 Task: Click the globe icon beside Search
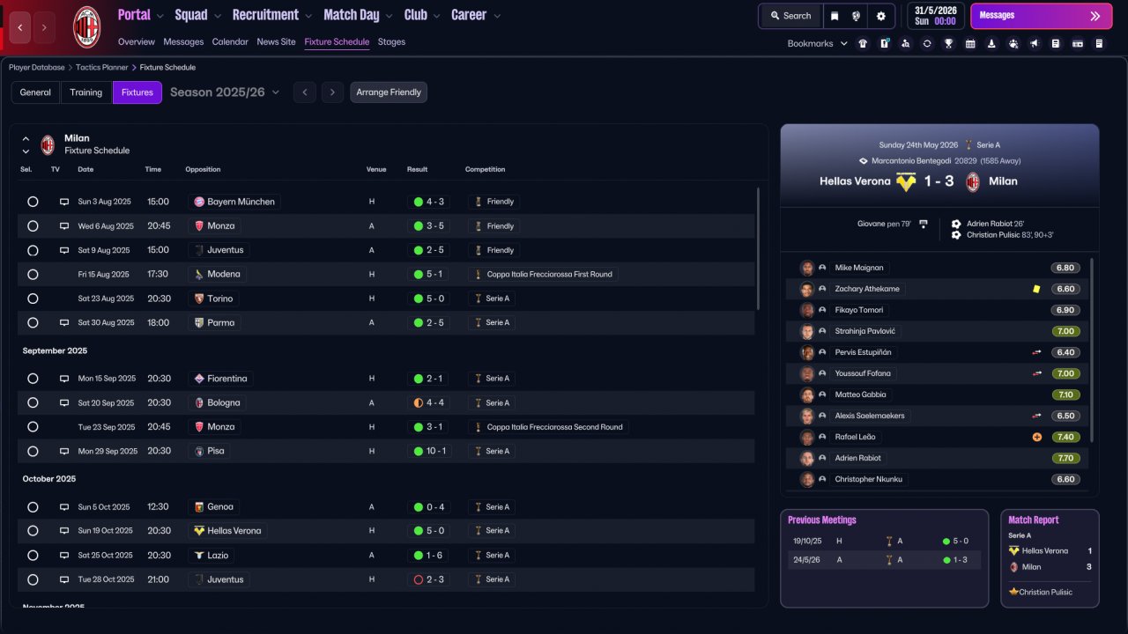[x=857, y=16]
